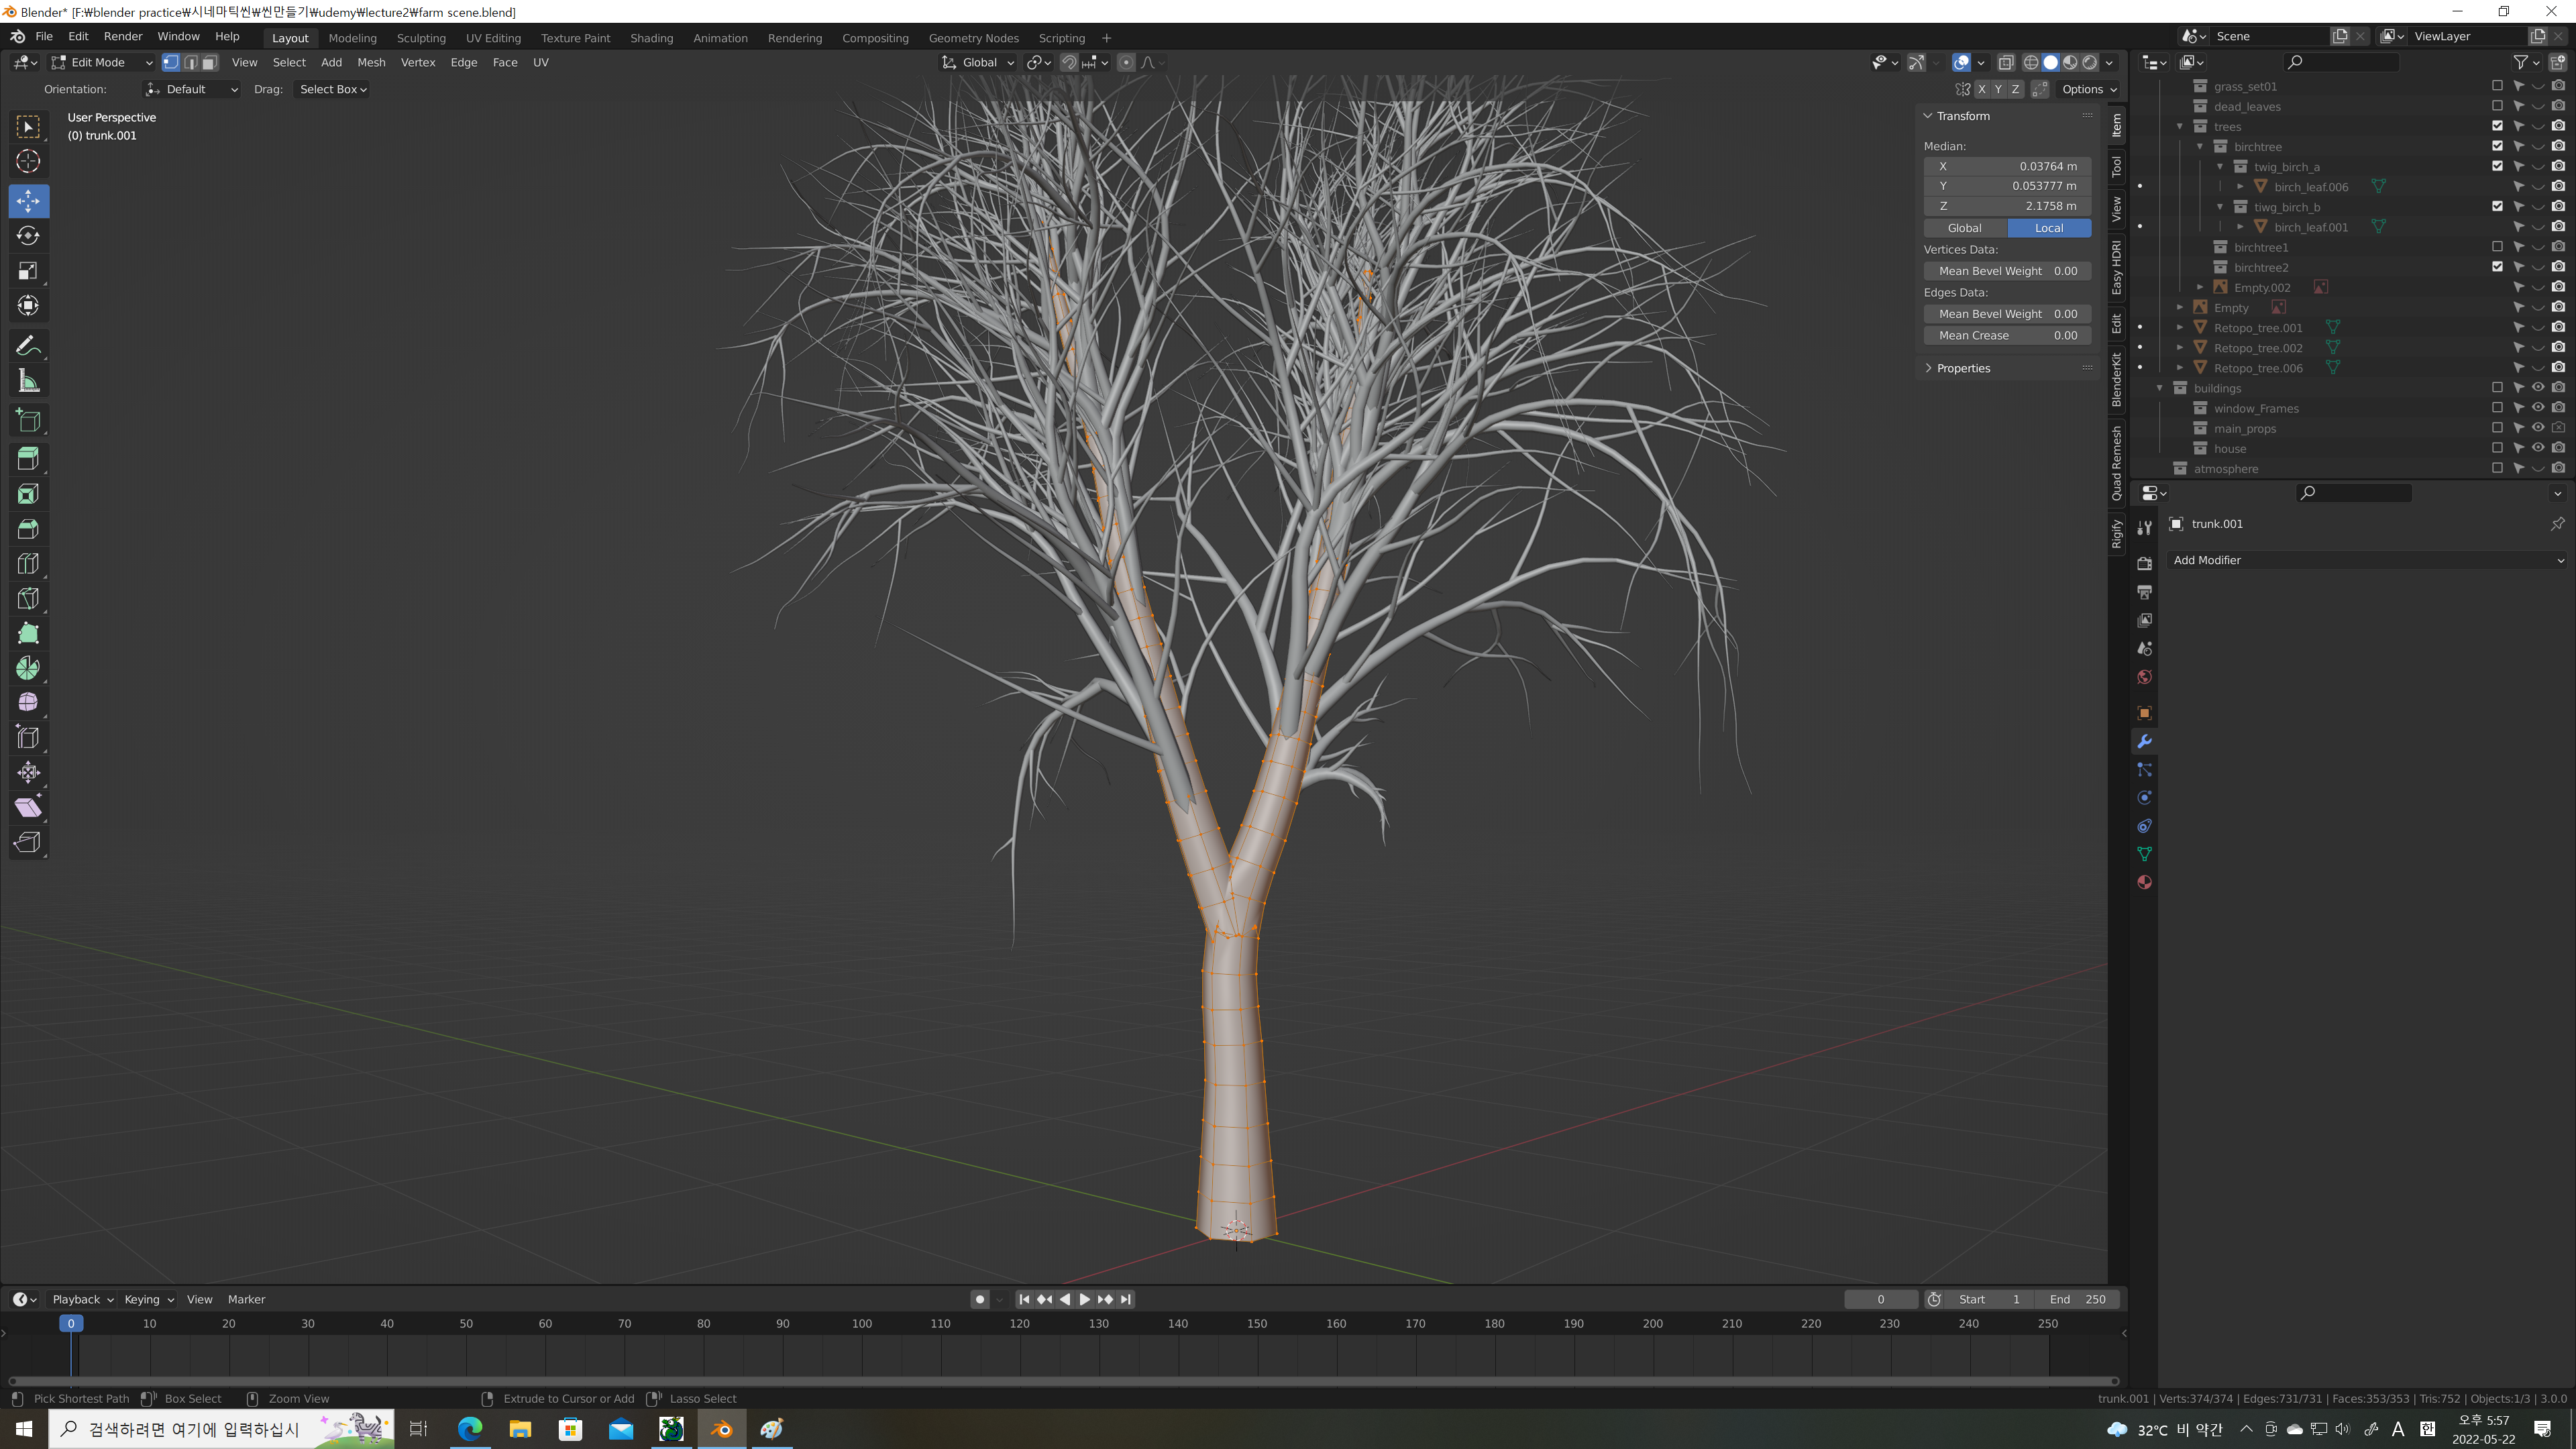Click the Mean Crease value slider
The height and width of the screenshot is (1449, 2576).
coord(2006,336)
